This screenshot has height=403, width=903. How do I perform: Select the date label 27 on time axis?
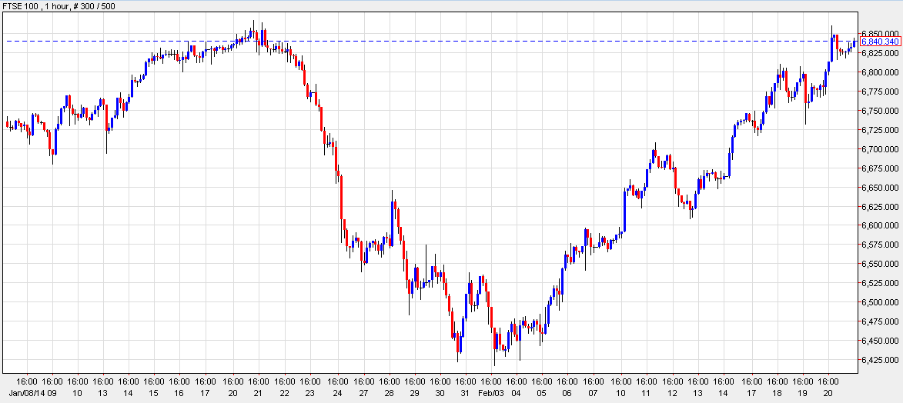(x=364, y=392)
